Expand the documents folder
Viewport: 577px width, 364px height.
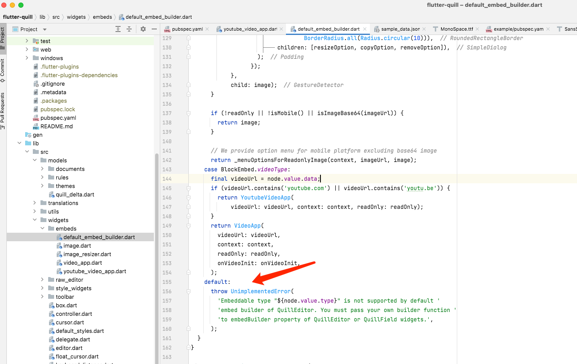(42, 169)
